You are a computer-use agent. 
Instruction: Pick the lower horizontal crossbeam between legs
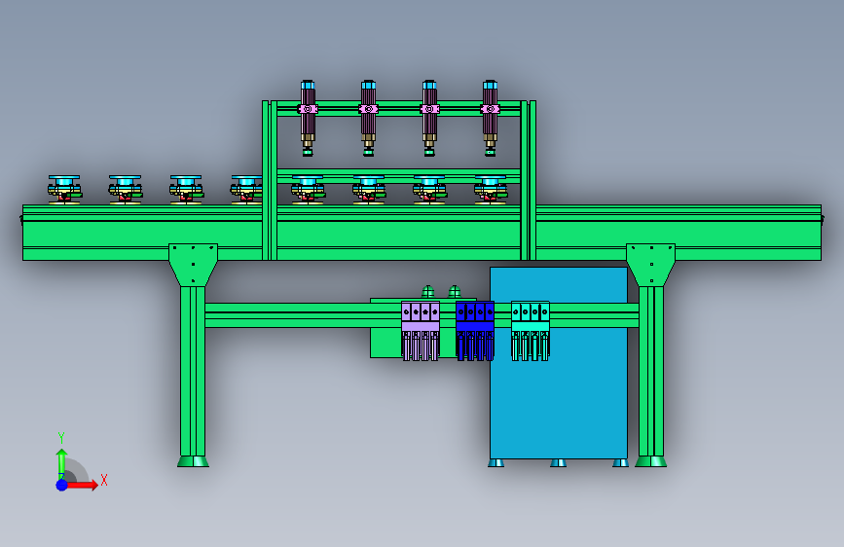coord(302,315)
